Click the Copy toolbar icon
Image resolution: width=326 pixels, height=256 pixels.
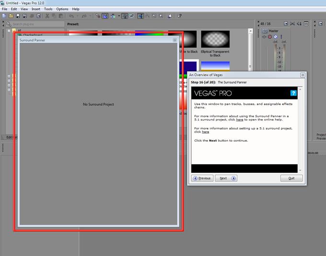(x=54, y=16)
